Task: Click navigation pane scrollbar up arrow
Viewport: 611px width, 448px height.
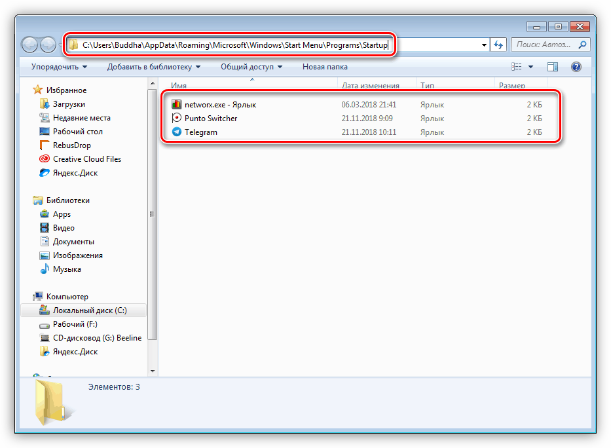Action: 153,83
